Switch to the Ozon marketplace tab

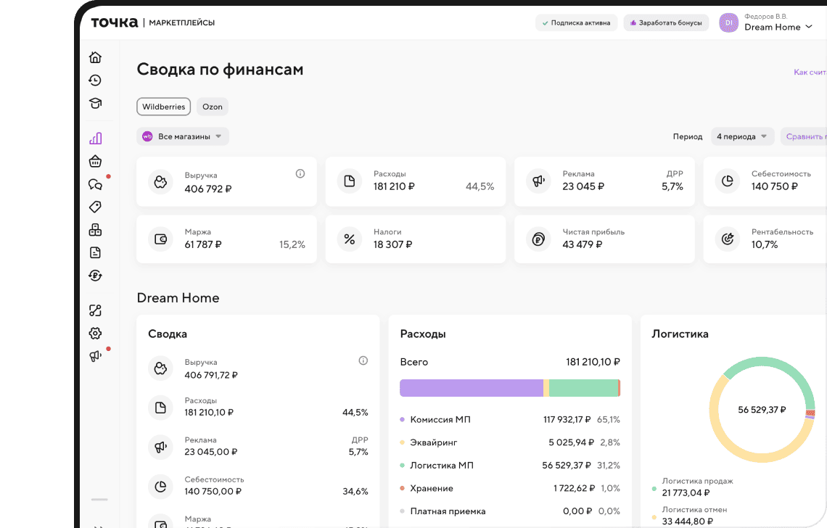[x=213, y=107]
